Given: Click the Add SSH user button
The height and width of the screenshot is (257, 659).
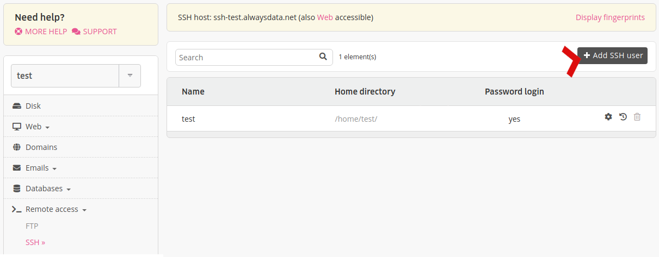Looking at the screenshot, I should click(x=612, y=55).
